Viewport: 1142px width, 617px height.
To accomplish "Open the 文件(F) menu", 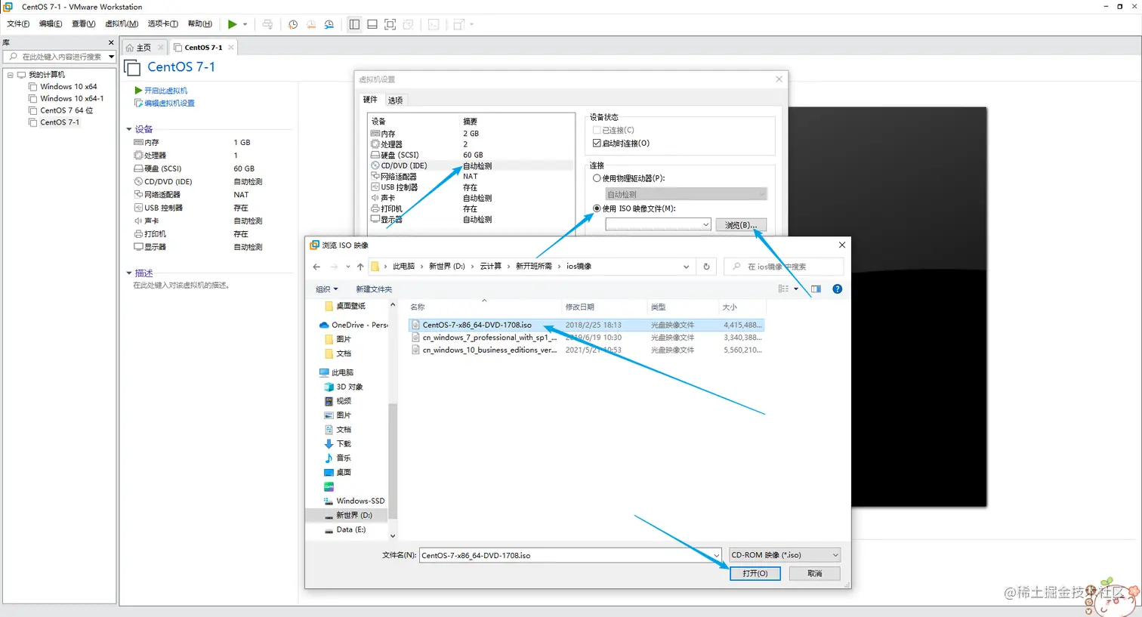I will click(x=18, y=24).
